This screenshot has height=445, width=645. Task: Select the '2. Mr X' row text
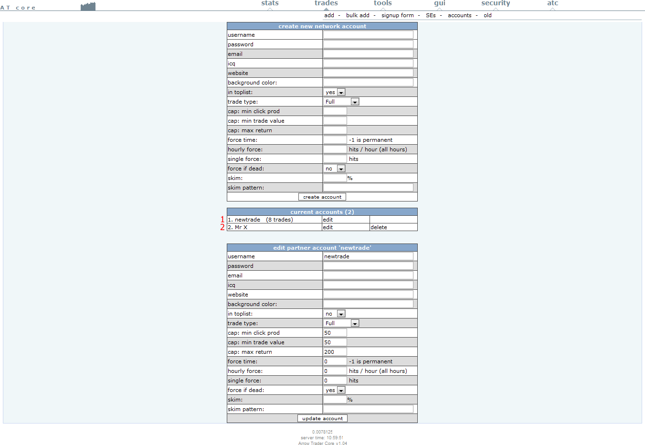237,227
